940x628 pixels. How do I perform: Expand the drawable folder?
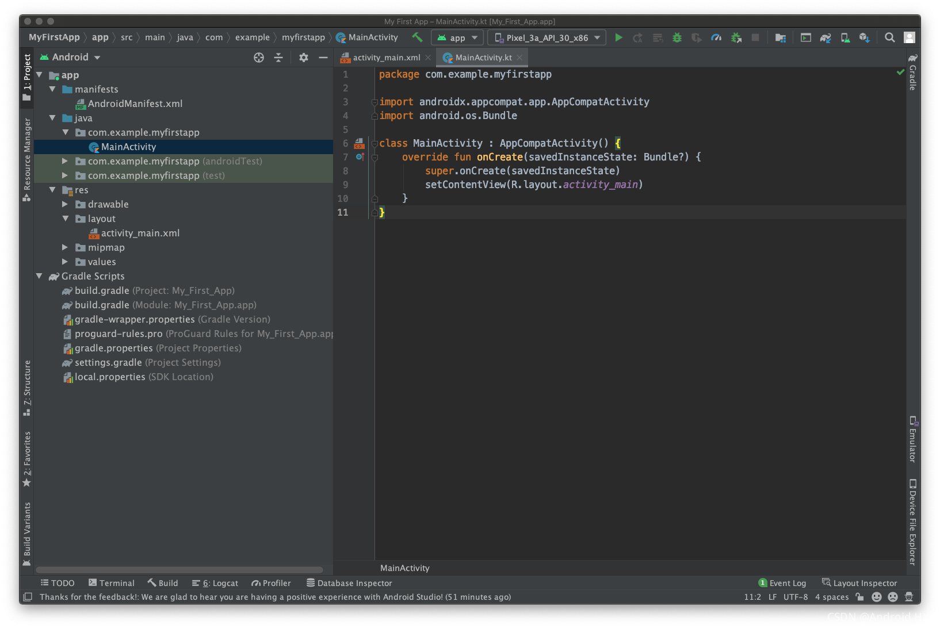tap(65, 204)
